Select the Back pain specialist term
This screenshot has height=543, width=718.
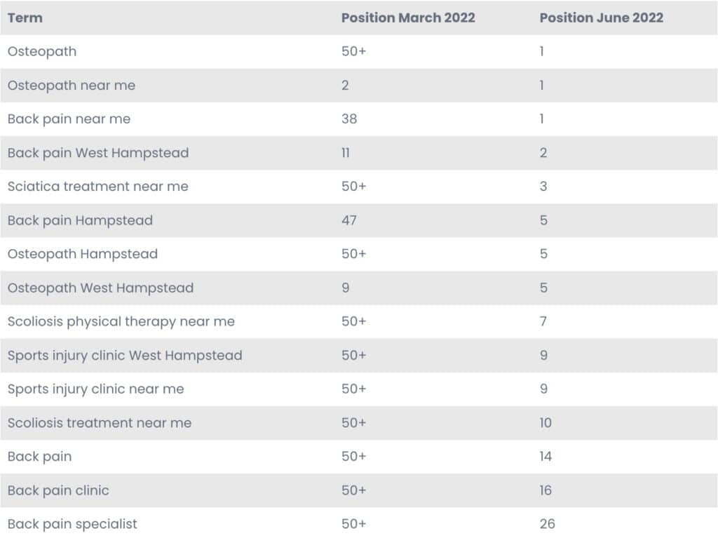pyautogui.click(x=72, y=524)
